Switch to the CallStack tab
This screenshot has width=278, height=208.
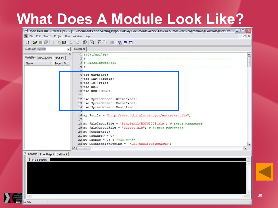click(62, 154)
